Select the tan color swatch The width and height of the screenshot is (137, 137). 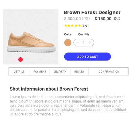[68, 43]
